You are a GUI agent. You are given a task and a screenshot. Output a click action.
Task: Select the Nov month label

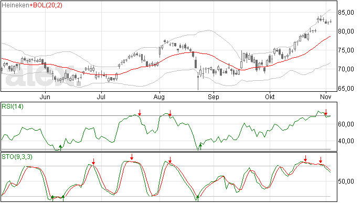326,97
